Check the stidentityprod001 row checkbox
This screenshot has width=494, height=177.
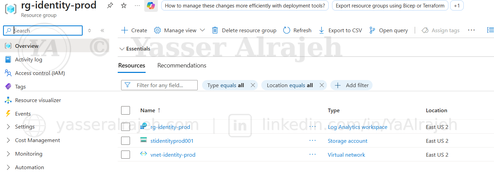126,141
